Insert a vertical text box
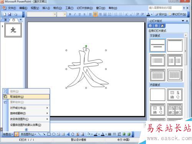 [63, 134]
